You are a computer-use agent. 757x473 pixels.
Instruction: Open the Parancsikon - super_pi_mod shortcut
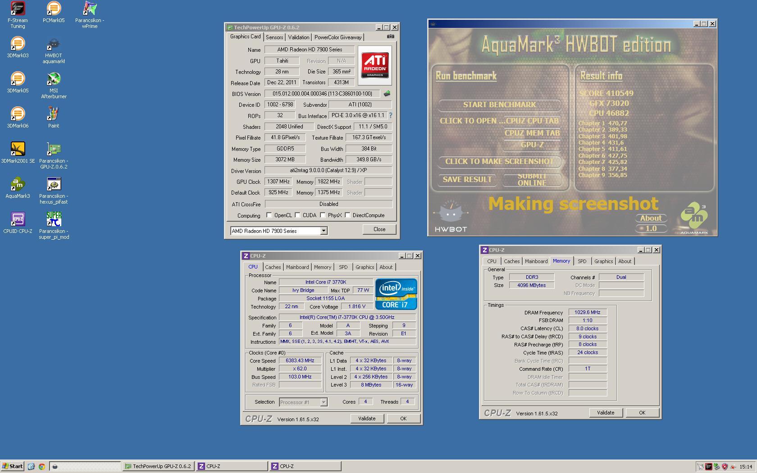54,226
